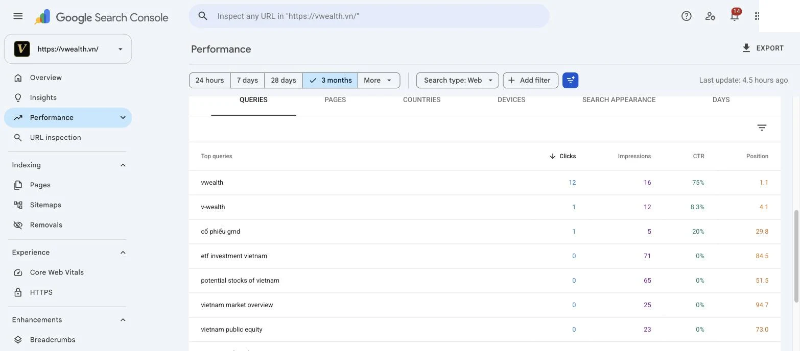
Task: Open notifications bell with 14 badge
Action: click(x=735, y=15)
